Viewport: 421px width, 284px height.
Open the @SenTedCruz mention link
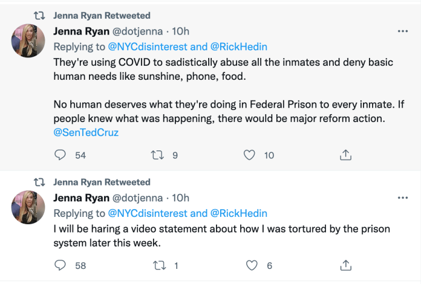[x=86, y=132]
